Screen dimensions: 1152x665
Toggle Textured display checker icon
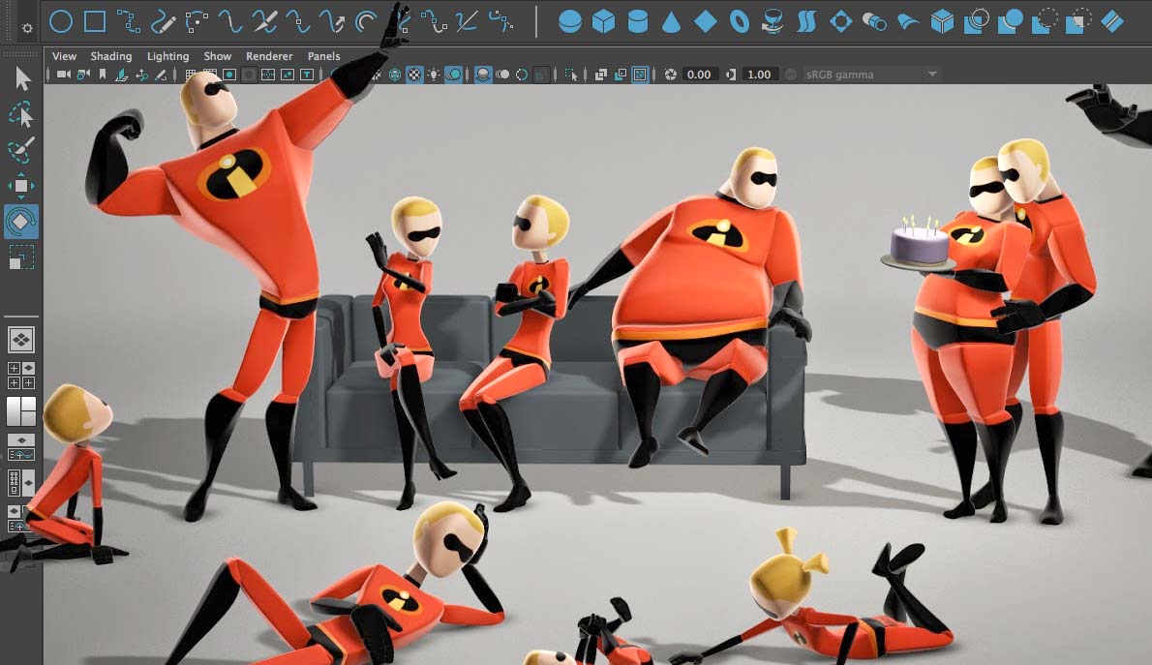(414, 75)
